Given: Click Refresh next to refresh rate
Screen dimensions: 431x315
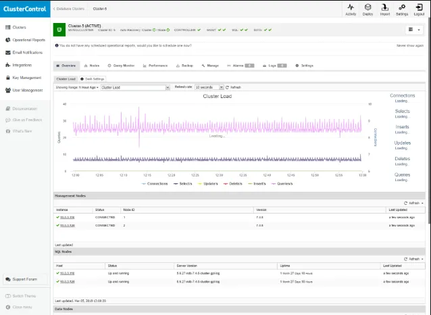Looking at the screenshot, I should (x=233, y=87).
